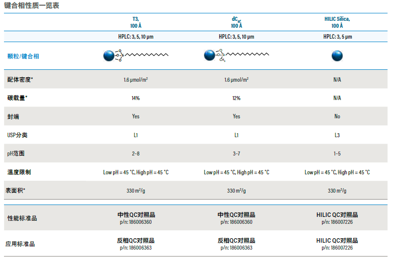
Task: Click HPLC: 3, 5, 10 µm under dC18
Action: (237, 37)
